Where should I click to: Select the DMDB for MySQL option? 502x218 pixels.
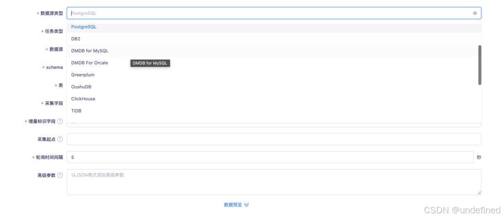(x=274, y=51)
